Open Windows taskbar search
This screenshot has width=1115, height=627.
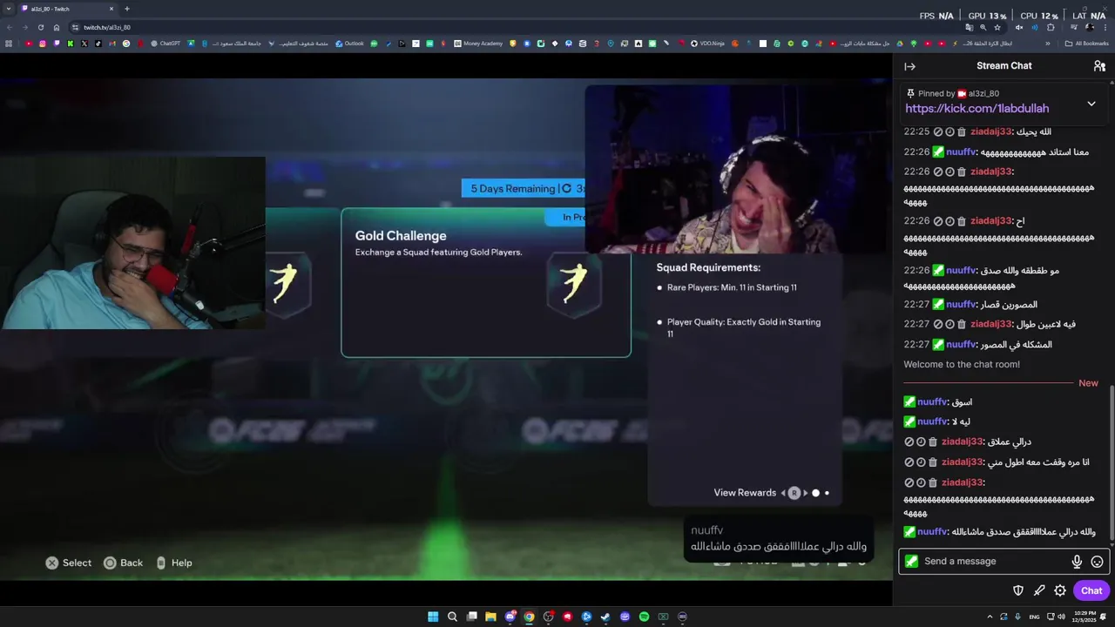[452, 617]
